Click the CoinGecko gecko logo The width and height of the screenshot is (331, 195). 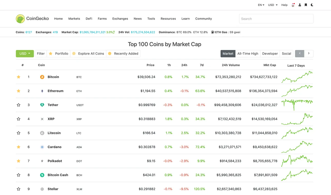[20, 19]
